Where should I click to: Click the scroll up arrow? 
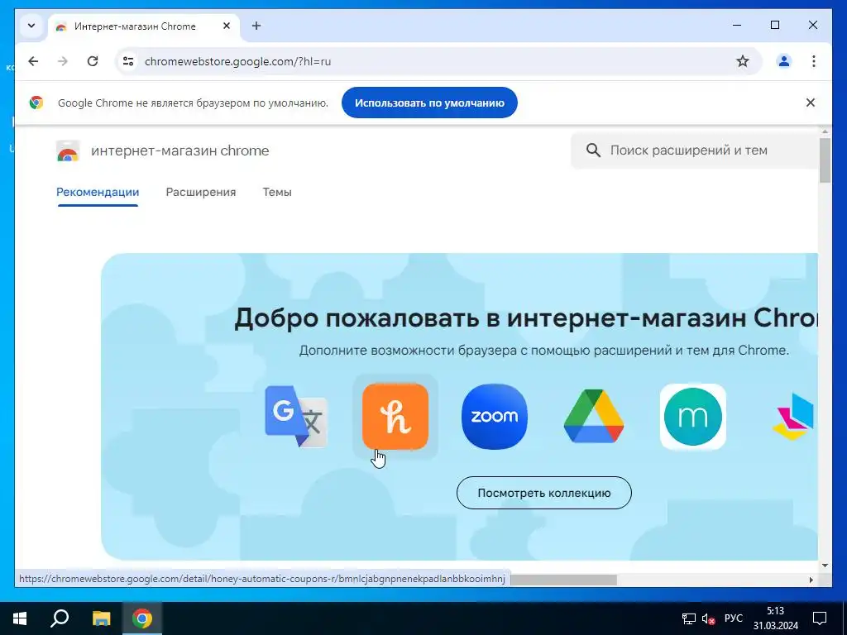(825, 131)
